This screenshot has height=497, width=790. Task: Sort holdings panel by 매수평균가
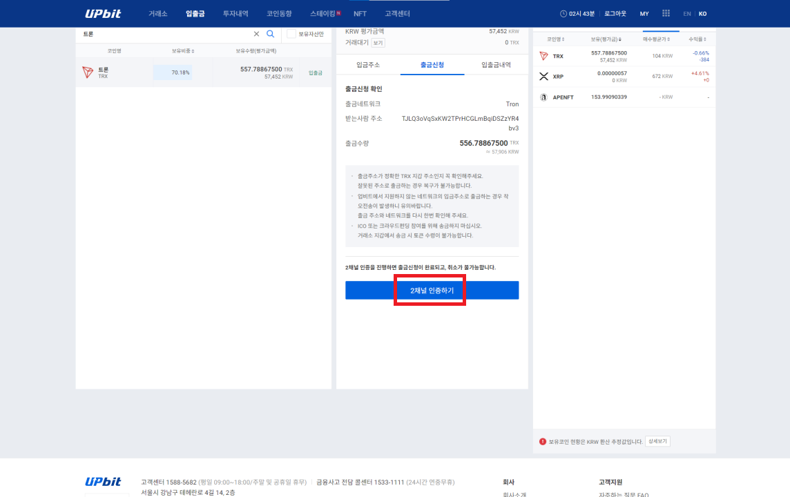tap(656, 39)
